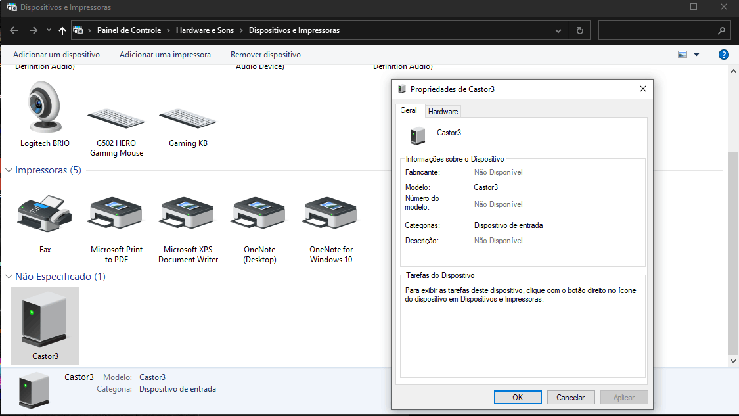739x416 pixels.
Task: Select the Logitech BRIO webcam icon
Action: (45, 108)
